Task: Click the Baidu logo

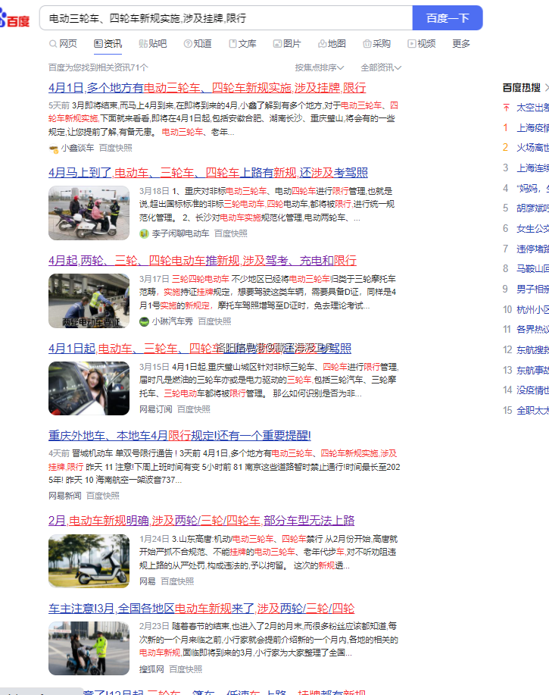Action: (x=14, y=19)
